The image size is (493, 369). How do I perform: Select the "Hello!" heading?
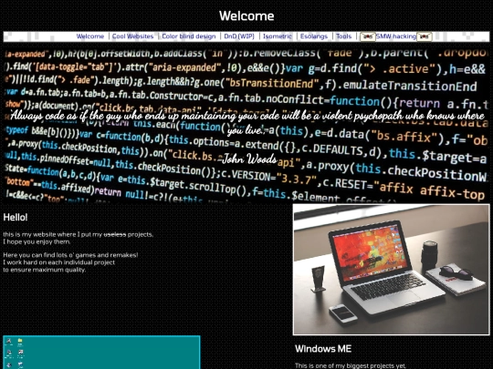16,217
